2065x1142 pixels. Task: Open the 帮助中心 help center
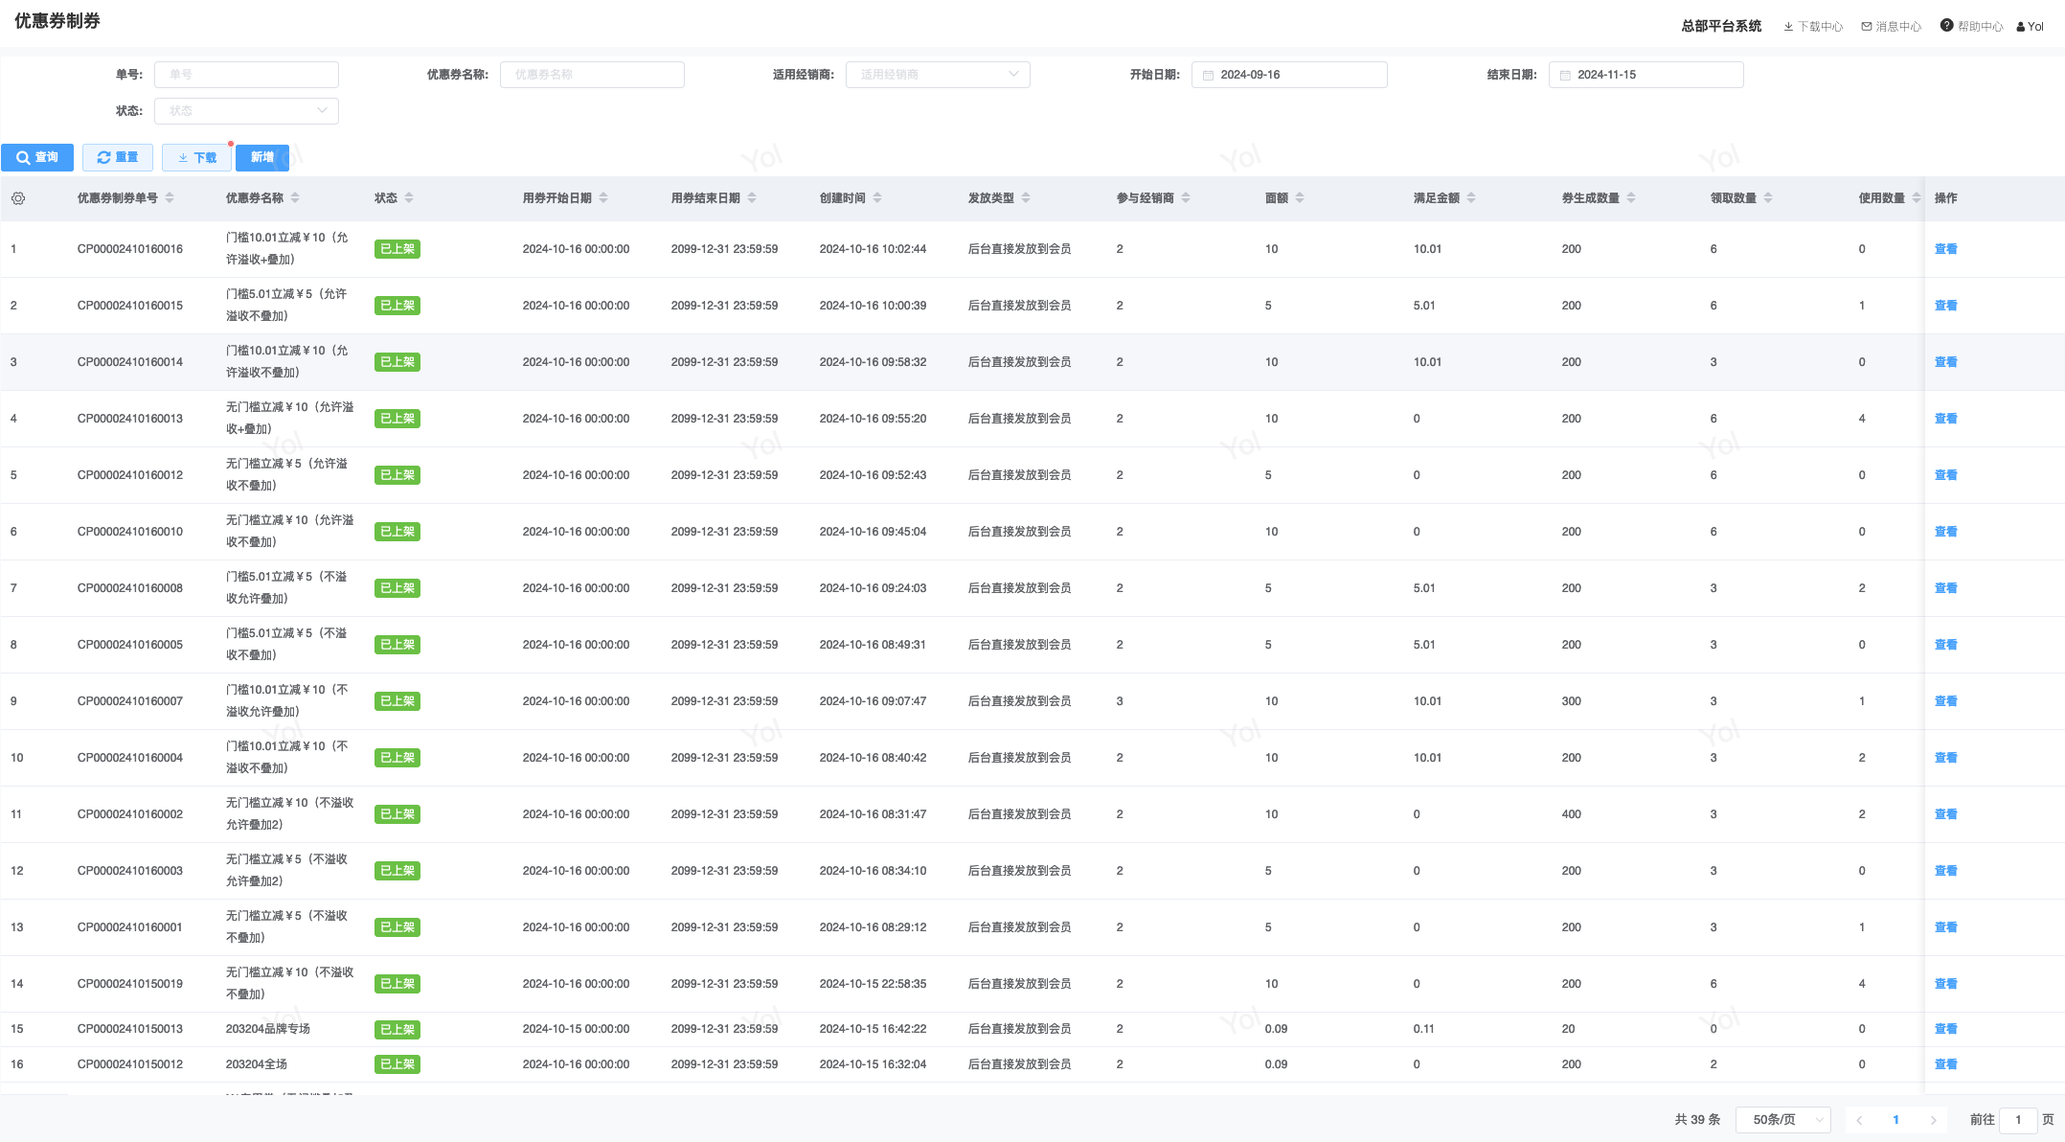(x=1971, y=27)
